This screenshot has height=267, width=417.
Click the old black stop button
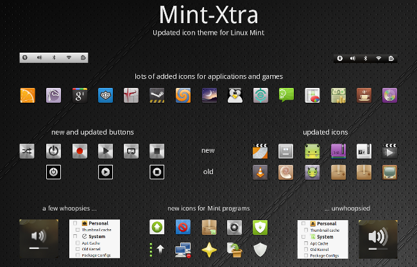click(157, 172)
